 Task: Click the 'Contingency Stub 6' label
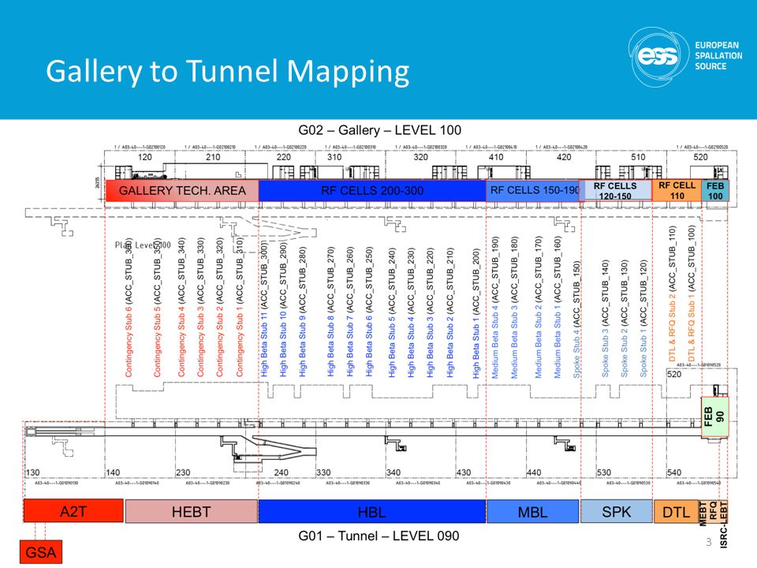[x=129, y=341]
